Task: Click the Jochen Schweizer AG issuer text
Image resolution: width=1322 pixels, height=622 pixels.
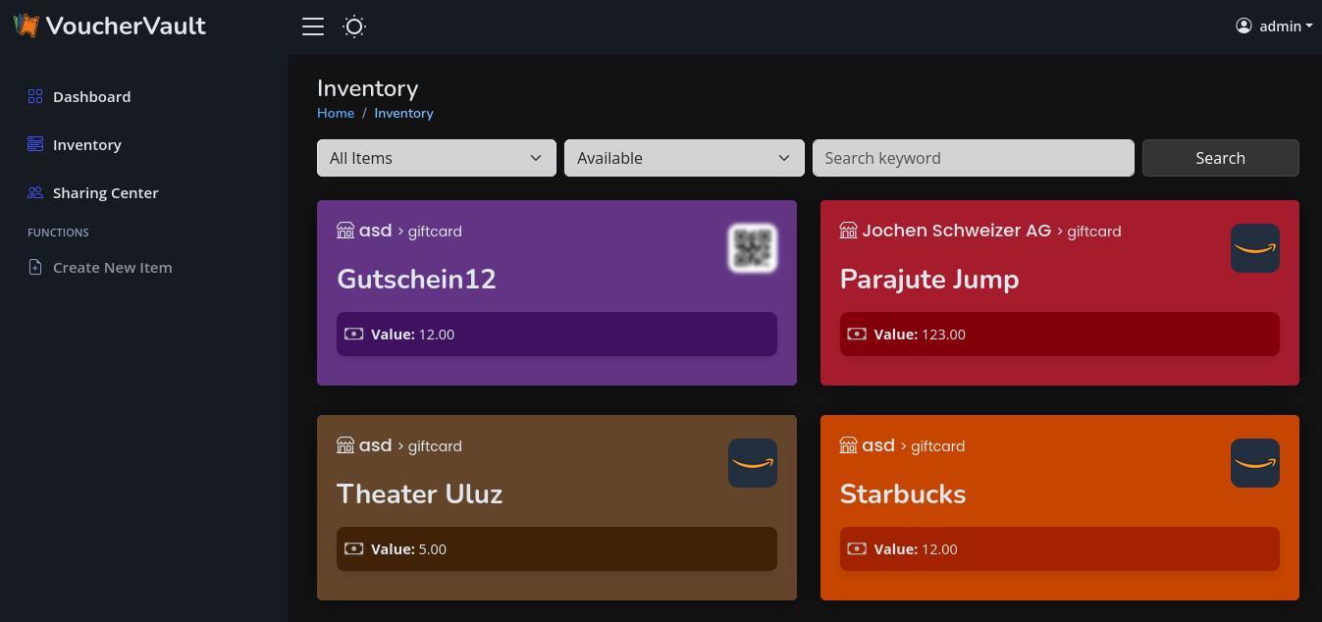Action: point(957,231)
